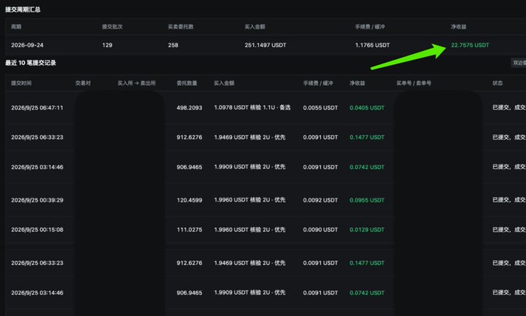Click the quantity 111.0275
This screenshot has width=526, height=316.
pyautogui.click(x=190, y=229)
